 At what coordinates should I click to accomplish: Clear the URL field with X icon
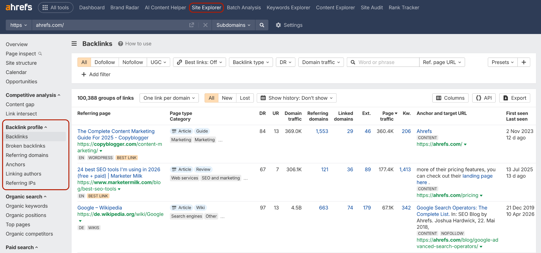(205, 25)
